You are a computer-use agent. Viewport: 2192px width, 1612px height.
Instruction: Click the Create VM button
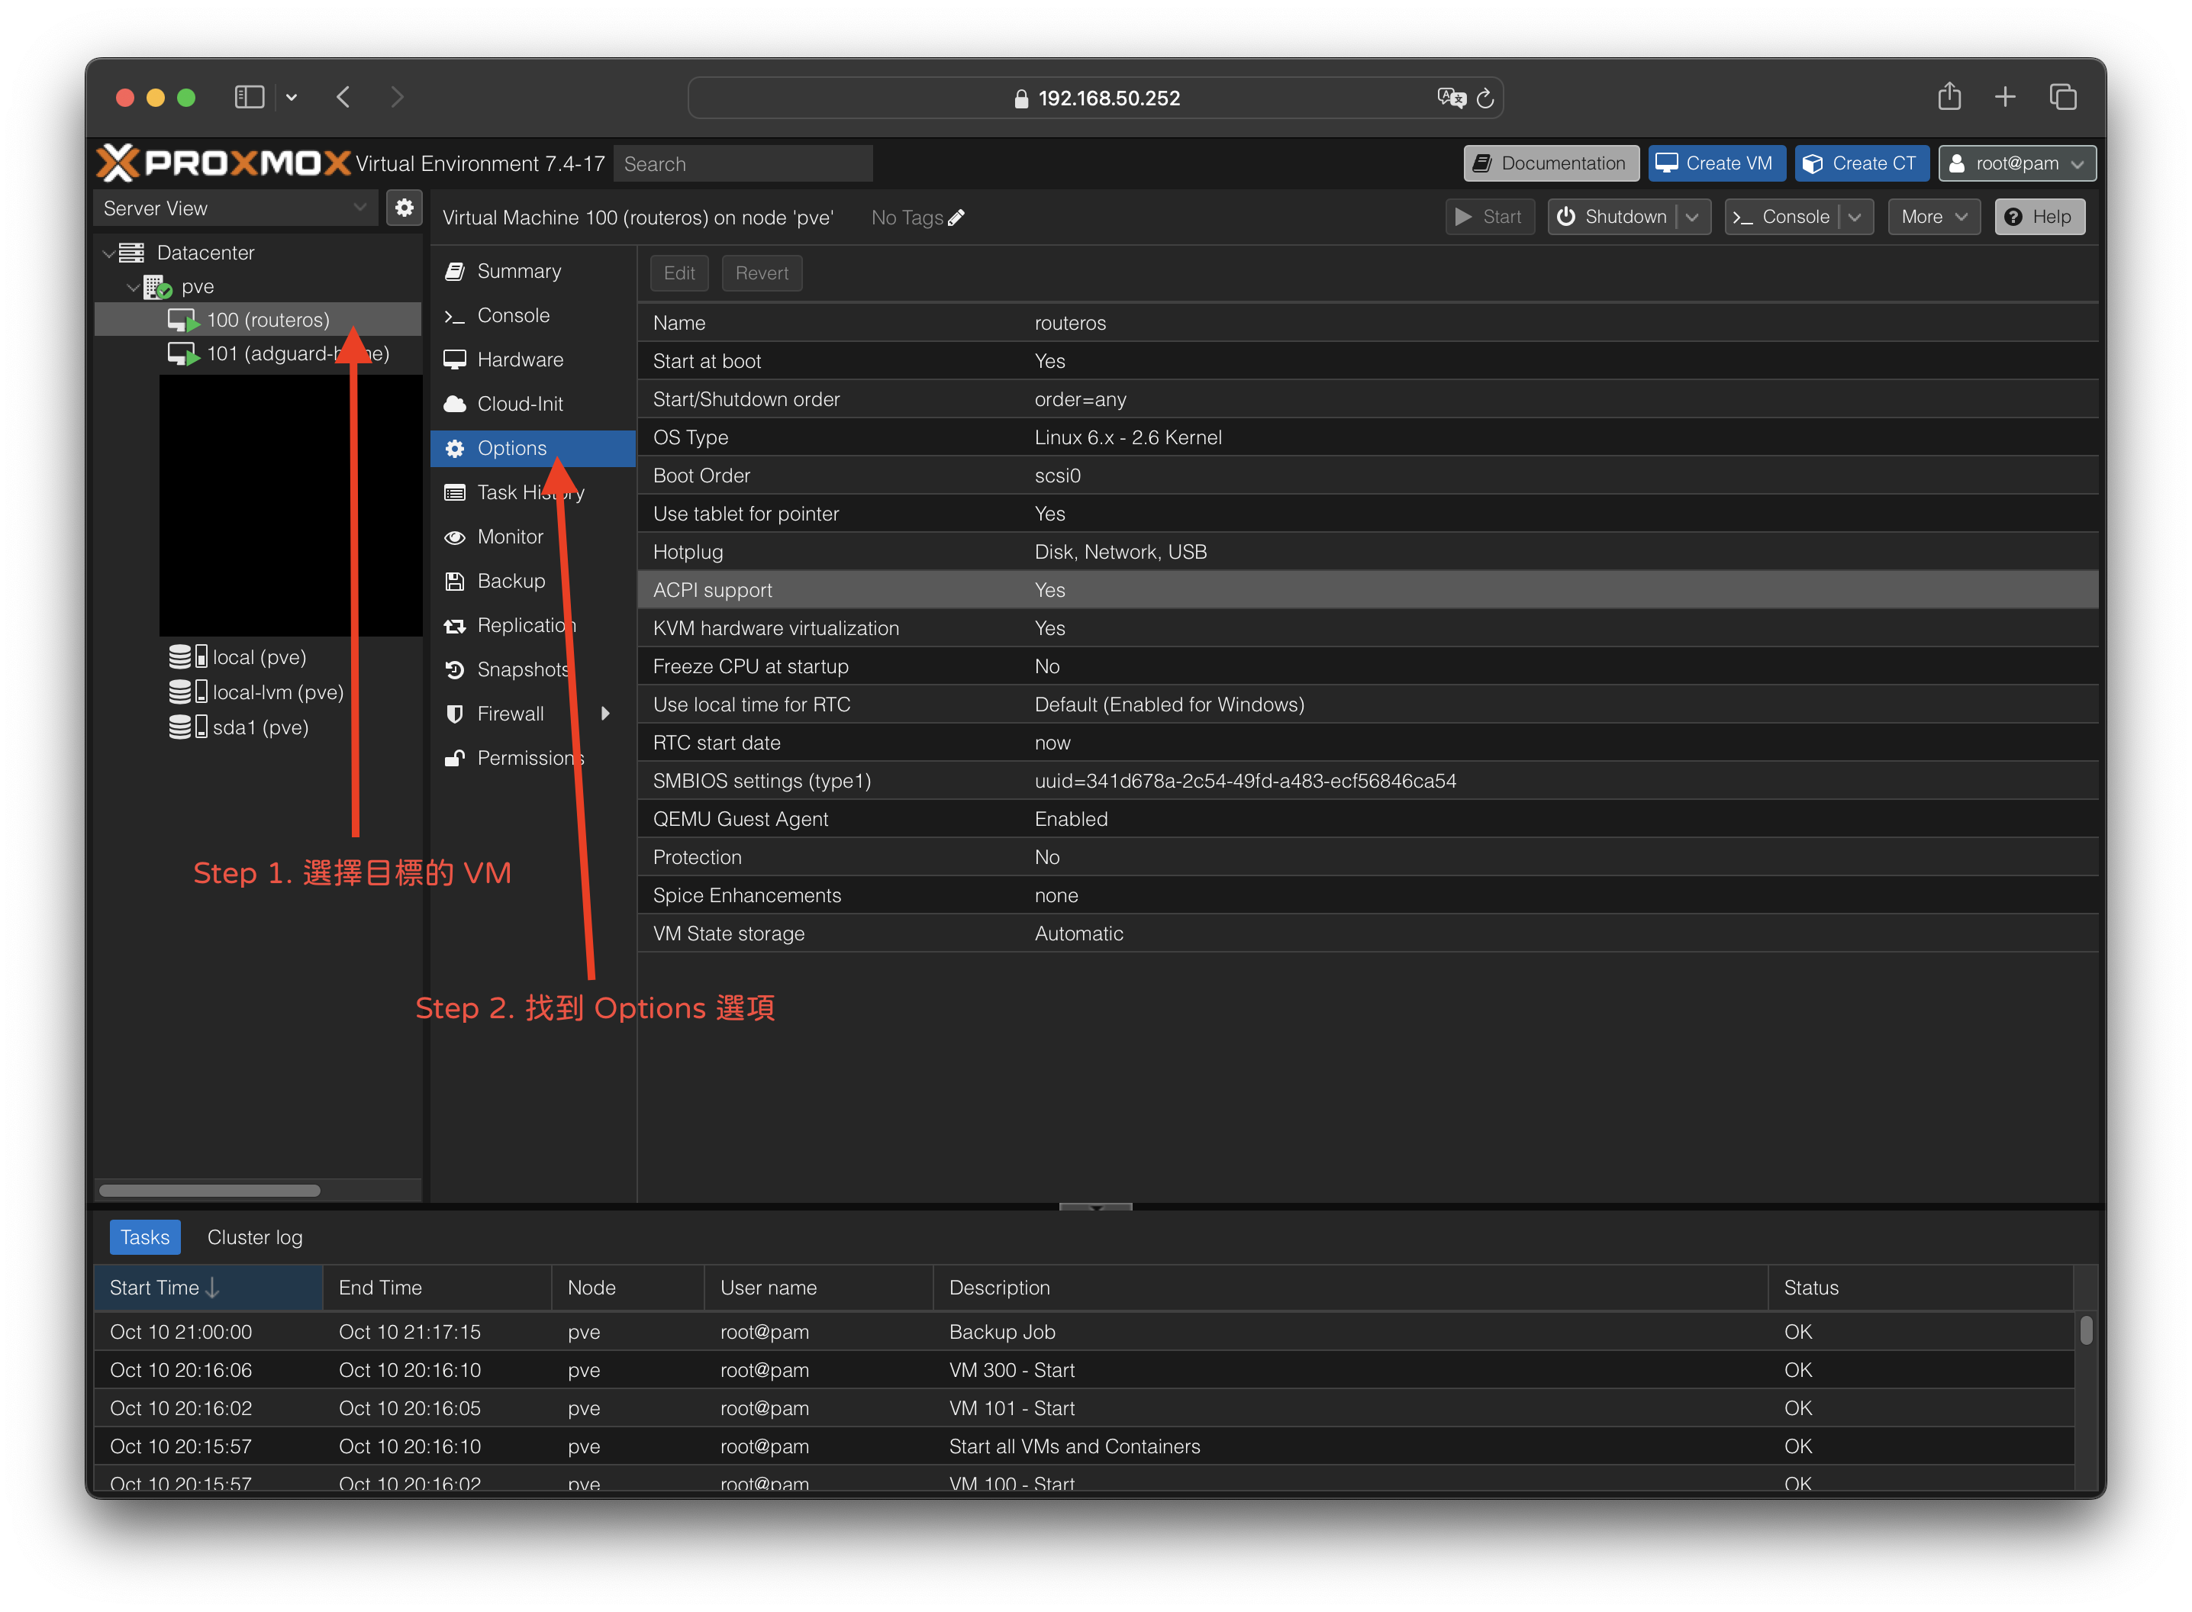pos(1716,163)
